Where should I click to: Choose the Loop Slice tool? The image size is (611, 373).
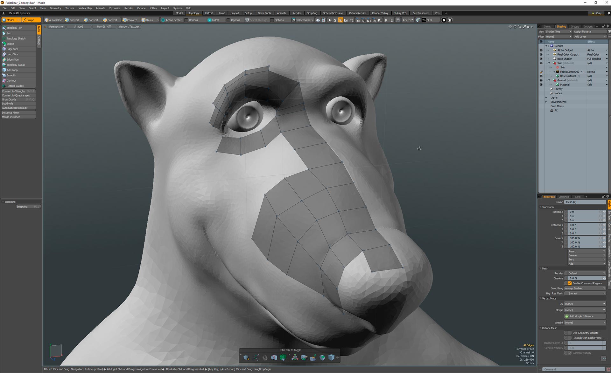(12, 54)
